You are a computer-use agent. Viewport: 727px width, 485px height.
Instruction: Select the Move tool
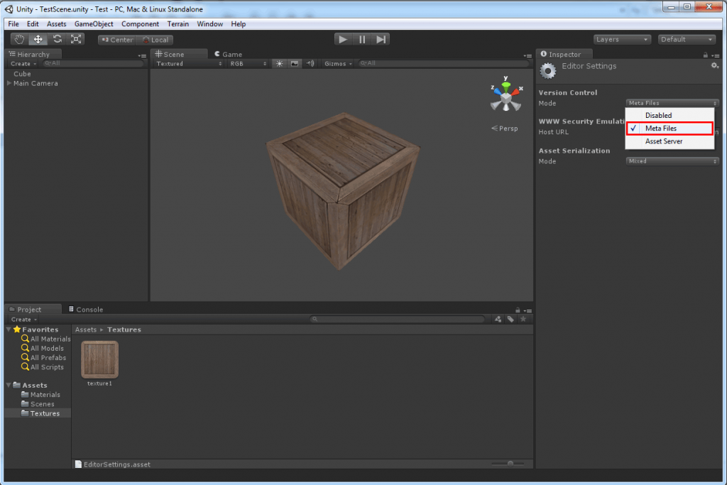click(x=38, y=40)
